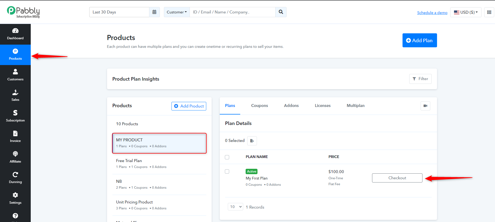Click the search magnifier button
Screen dimensions: 495x222
pyautogui.click(x=281, y=12)
